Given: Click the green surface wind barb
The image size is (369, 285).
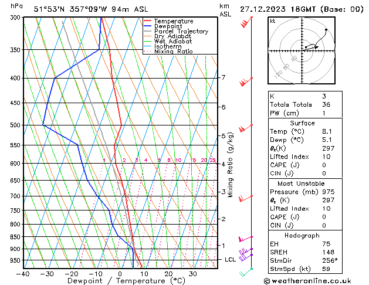Looking at the screenshot, I should pyautogui.click(x=246, y=272).
